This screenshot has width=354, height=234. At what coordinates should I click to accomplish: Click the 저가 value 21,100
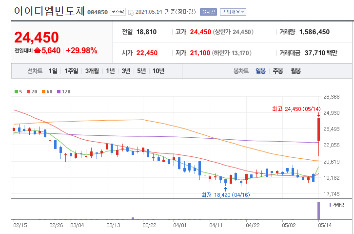coord(200,53)
